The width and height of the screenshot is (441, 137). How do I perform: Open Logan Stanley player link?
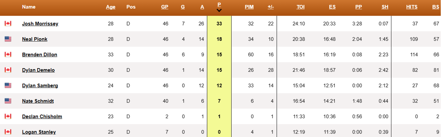tap(39, 132)
